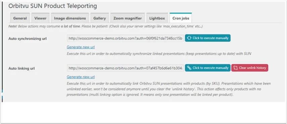Click the chain link icon on the linking execute button
The width and height of the screenshot is (287, 124).
click(x=189, y=68)
